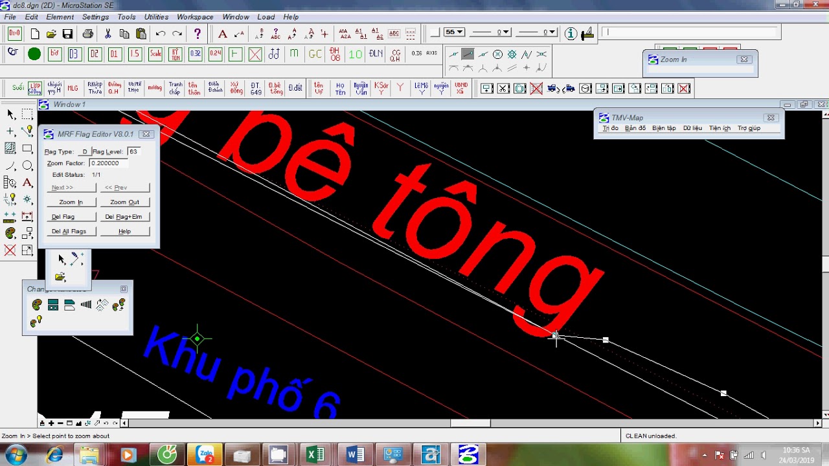The height and width of the screenshot is (466, 829).
Task: Click Zoom Out in MRF Flag Editor
Action: coord(125,202)
